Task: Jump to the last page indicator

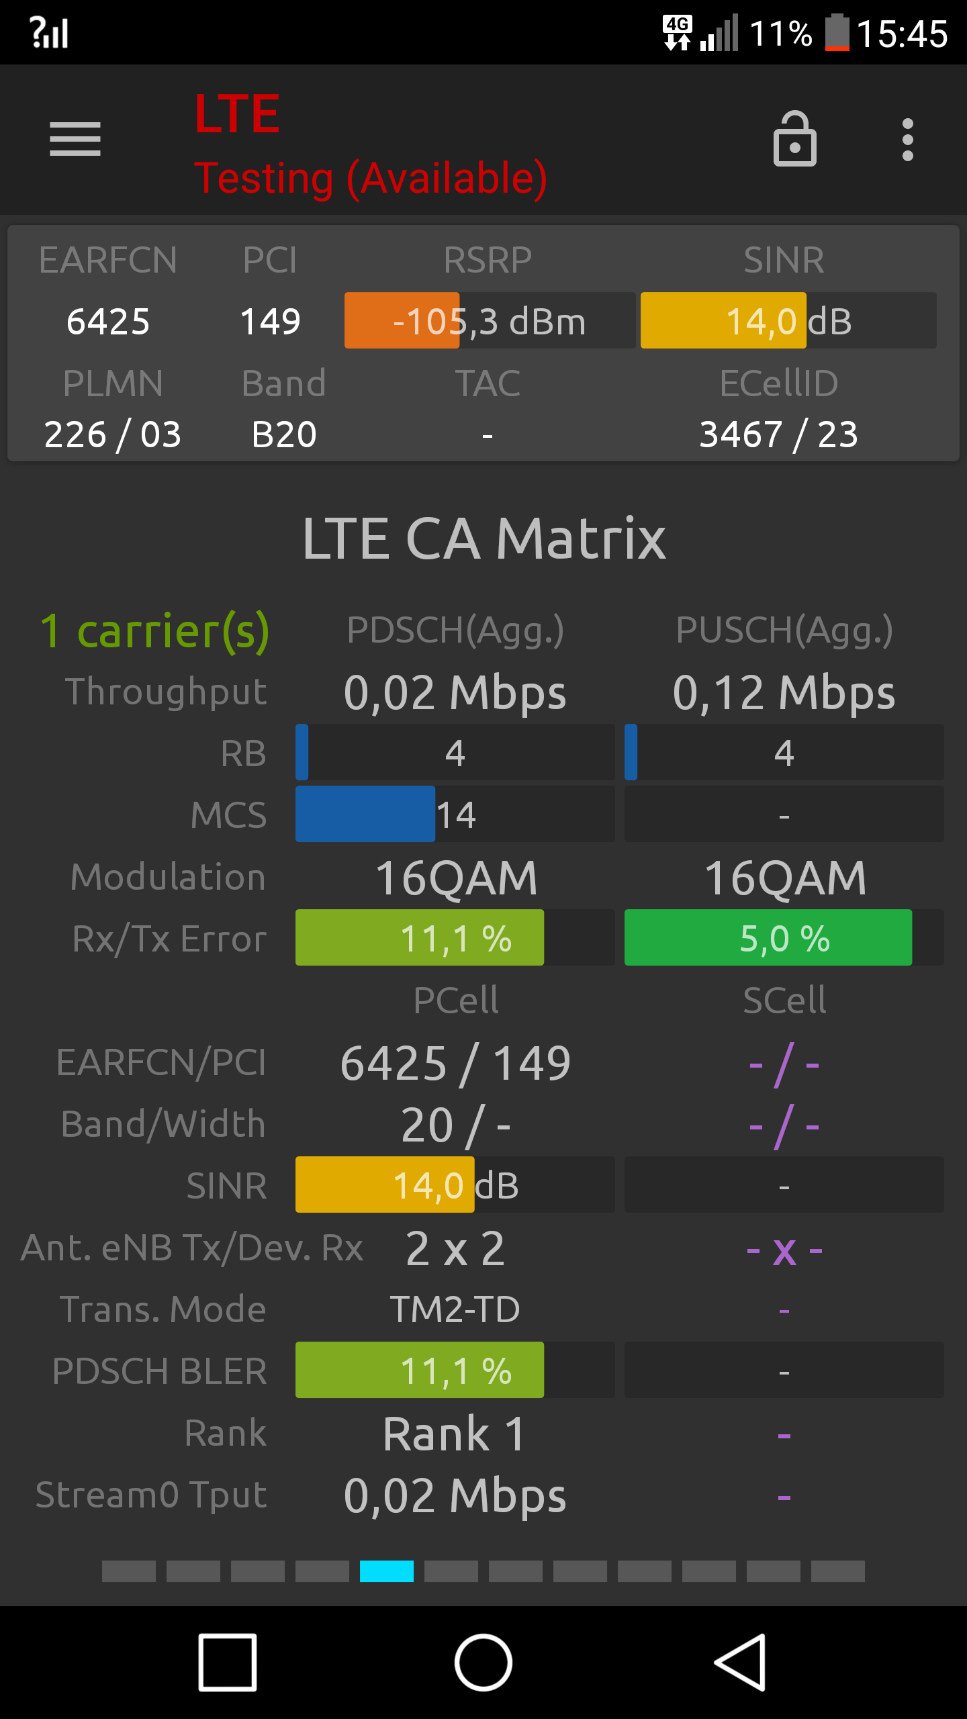Action: pyautogui.click(x=838, y=1571)
